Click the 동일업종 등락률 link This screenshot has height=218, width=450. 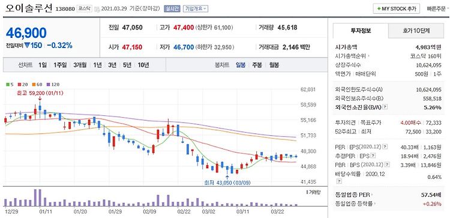(354, 204)
